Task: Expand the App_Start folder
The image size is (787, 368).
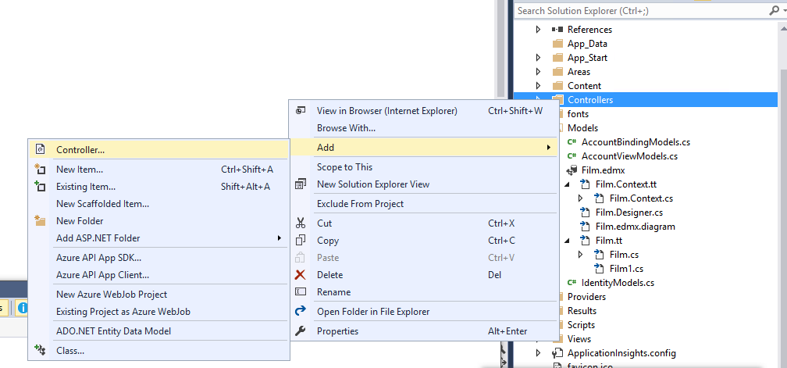Action: [539, 58]
